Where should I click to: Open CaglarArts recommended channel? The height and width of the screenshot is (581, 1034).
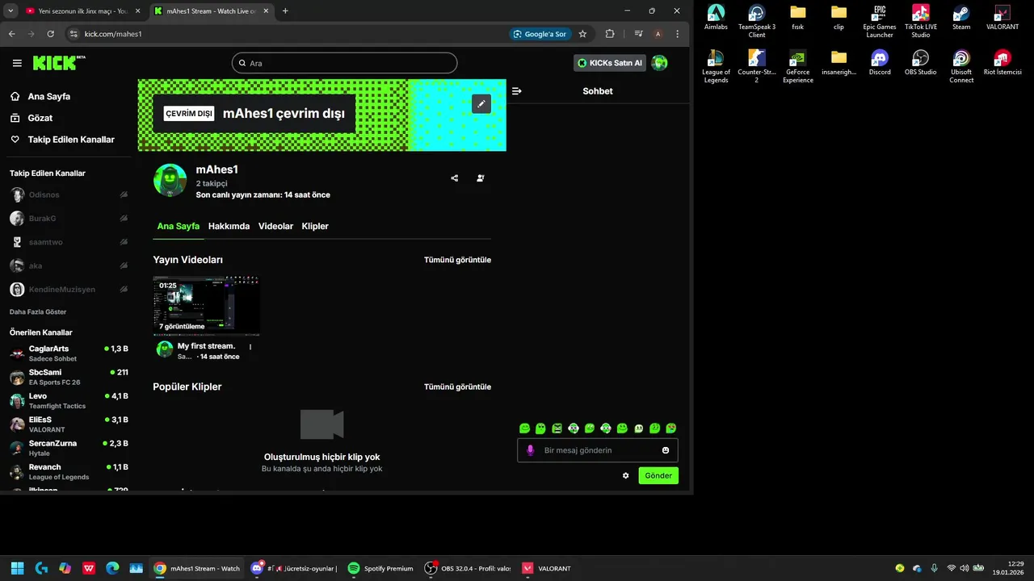69,353
